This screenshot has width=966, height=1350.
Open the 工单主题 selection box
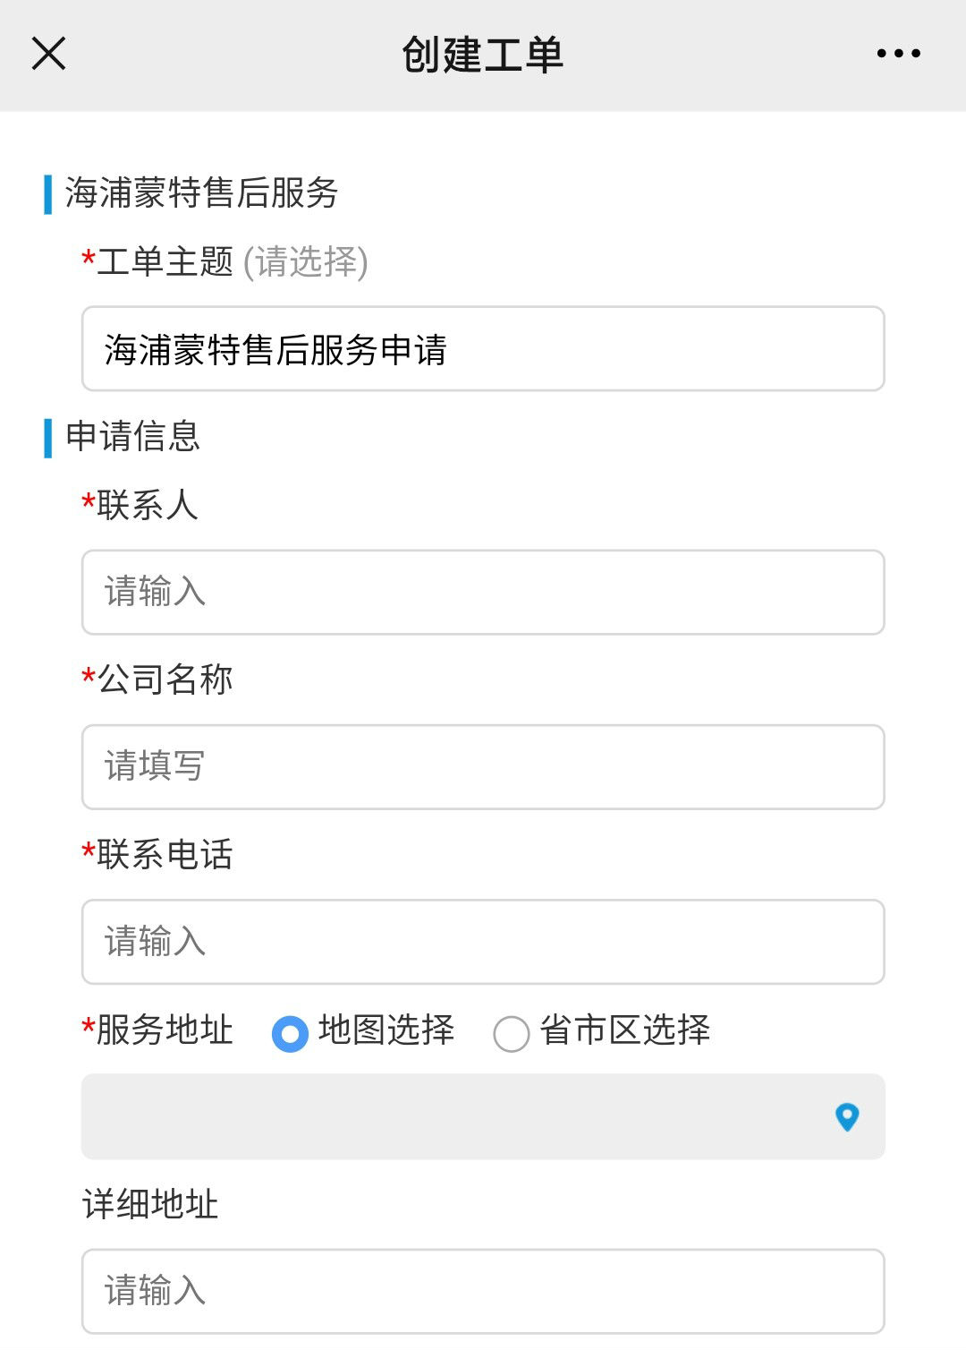(483, 349)
